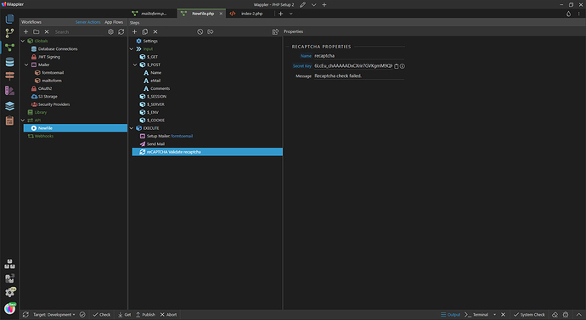Open the Routing signpost sidebar icon
Viewport: 586px width, 320px height.
9,76
